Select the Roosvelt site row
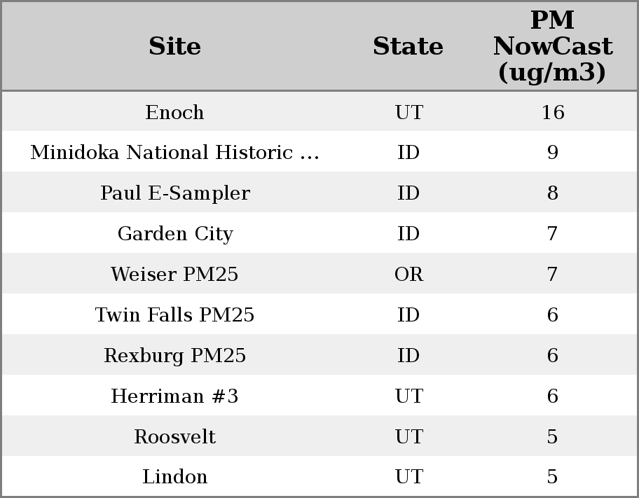Screen dimensions: 639x498 pyautogui.click(x=174, y=437)
